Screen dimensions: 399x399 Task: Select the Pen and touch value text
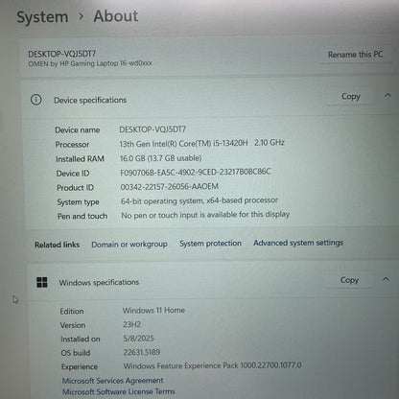205,215
